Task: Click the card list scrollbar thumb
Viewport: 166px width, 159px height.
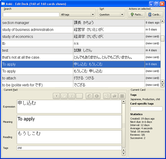Action: pyautogui.click(x=162, y=39)
